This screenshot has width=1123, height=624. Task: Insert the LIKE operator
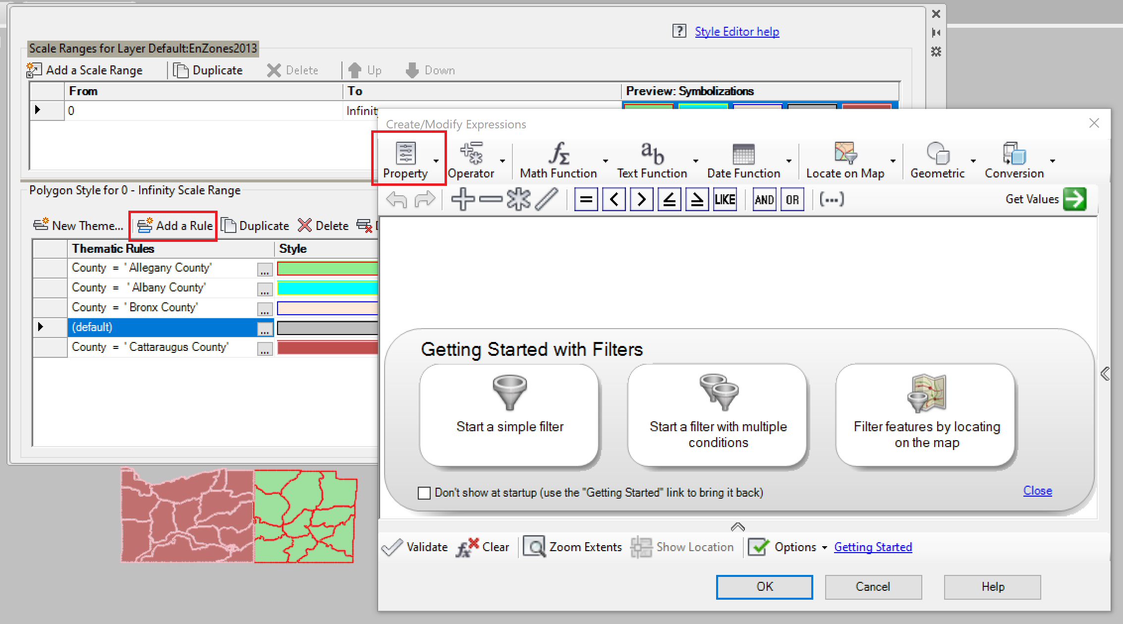tap(725, 199)
